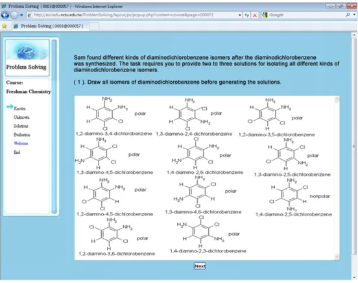Viewport: 358px width, 283px height.
Task: Click the 1,2-diamino-3,5-dichlorobenzene label
Action: pos(277,134)
